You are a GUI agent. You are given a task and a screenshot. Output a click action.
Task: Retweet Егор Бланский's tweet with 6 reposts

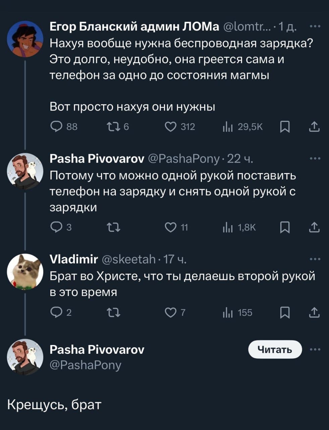click(x=111, y=127)
